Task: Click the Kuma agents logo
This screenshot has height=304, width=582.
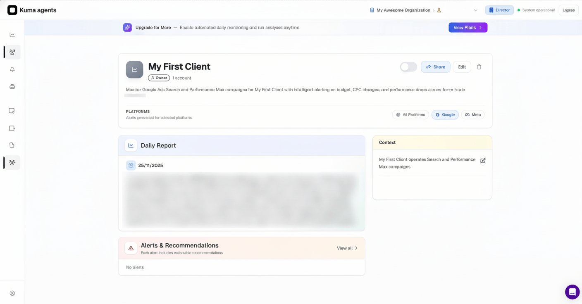Action: [x=12, y=10]
